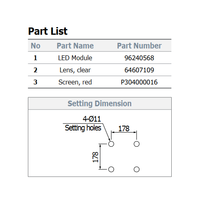Click the bottom-right setting hole circle

137,169
